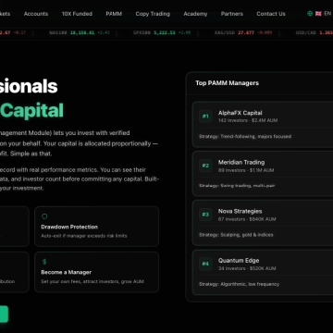The height and width of the screenshot is (333, 333).
Task: Click SPX500 ticker price 5,222.53
Action: click(165, 32)
